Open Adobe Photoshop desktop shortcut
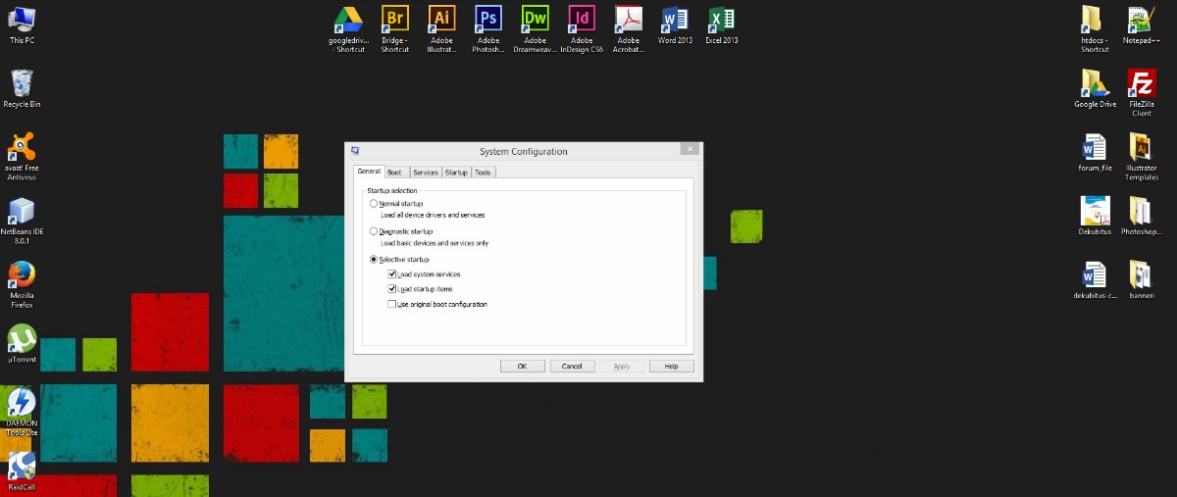Image resolution: width=1177 pixels, height=497 pixels. point(487,21)
